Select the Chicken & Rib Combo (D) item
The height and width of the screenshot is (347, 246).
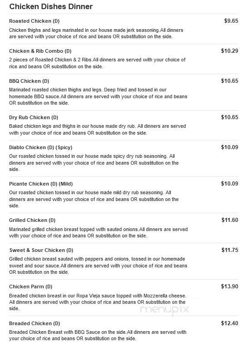click(x=40, y=51)
